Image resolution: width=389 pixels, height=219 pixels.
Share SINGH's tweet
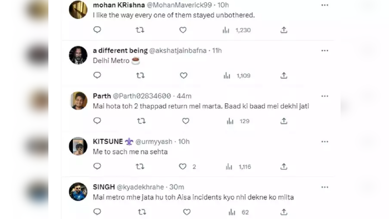284,212
